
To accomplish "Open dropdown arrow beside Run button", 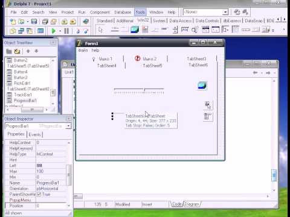I will tap(60, 31).
